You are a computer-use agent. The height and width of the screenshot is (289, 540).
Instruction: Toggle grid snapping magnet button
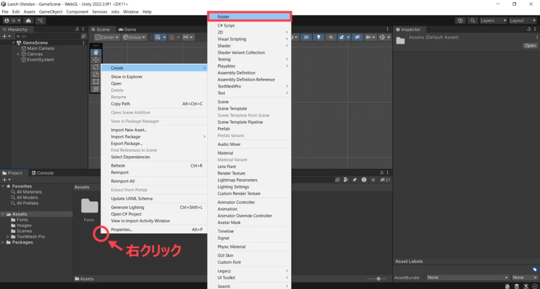point(172,37)
